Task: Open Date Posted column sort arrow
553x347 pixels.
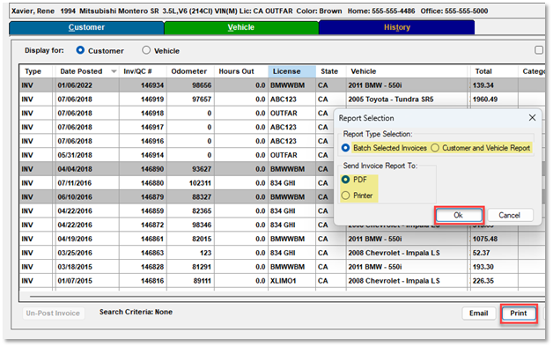Action: click(114, 71)
